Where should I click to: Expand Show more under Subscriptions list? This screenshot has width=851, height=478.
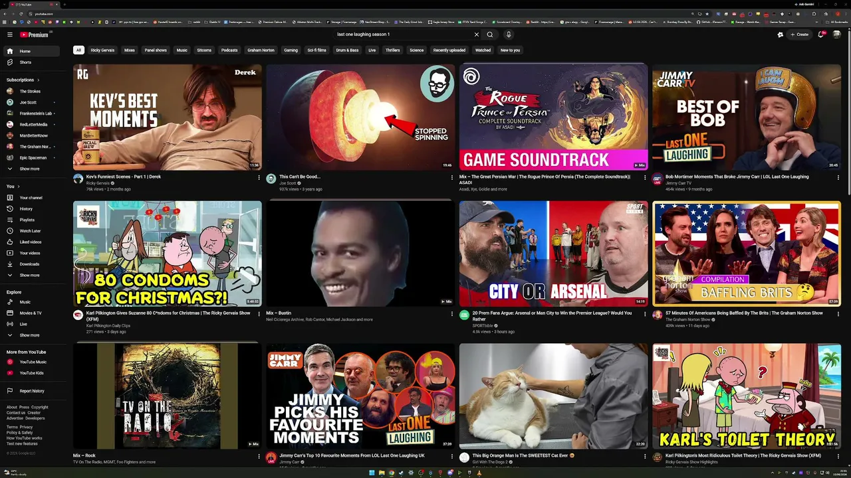click(33, 169)
